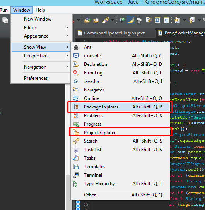This screenshot has width=205, height=210.
Task: Click the Previous Annotation up-arrow icon
Action: (192, 20)
